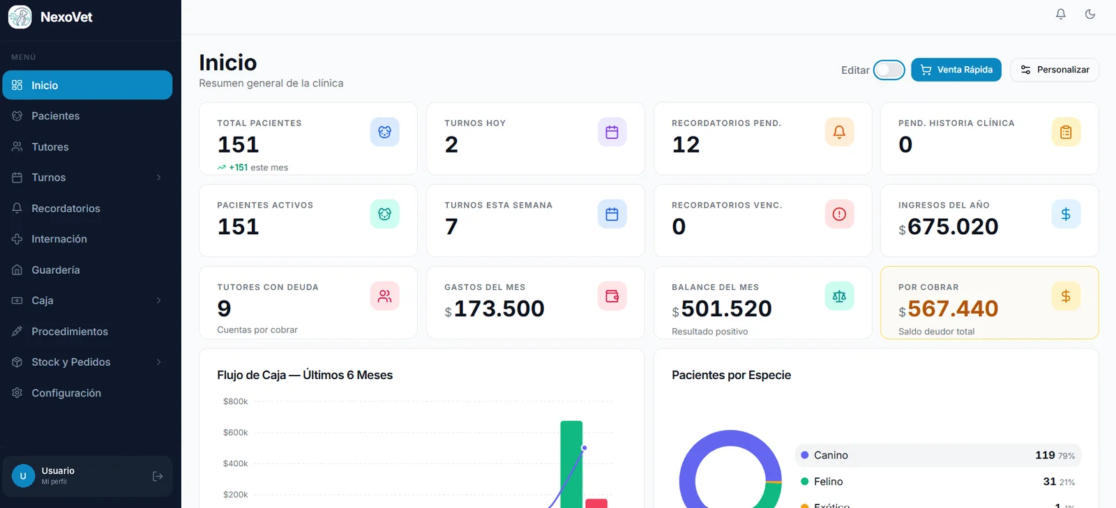Click the green bar in the Flujo de Caja chart

(x=571, y=464)
